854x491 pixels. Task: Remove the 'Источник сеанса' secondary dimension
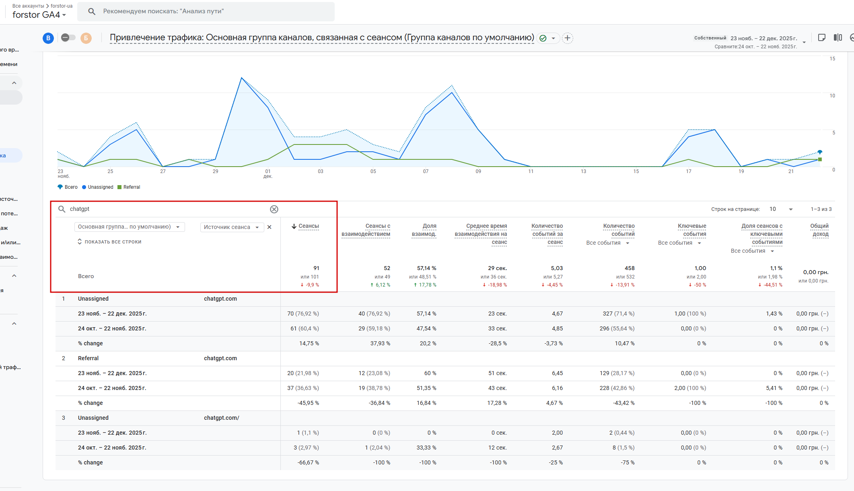[270, 227]
